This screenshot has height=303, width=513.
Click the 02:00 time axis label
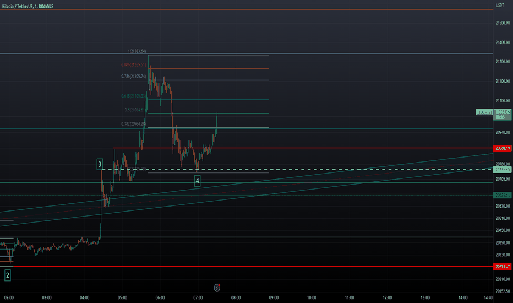9,297
